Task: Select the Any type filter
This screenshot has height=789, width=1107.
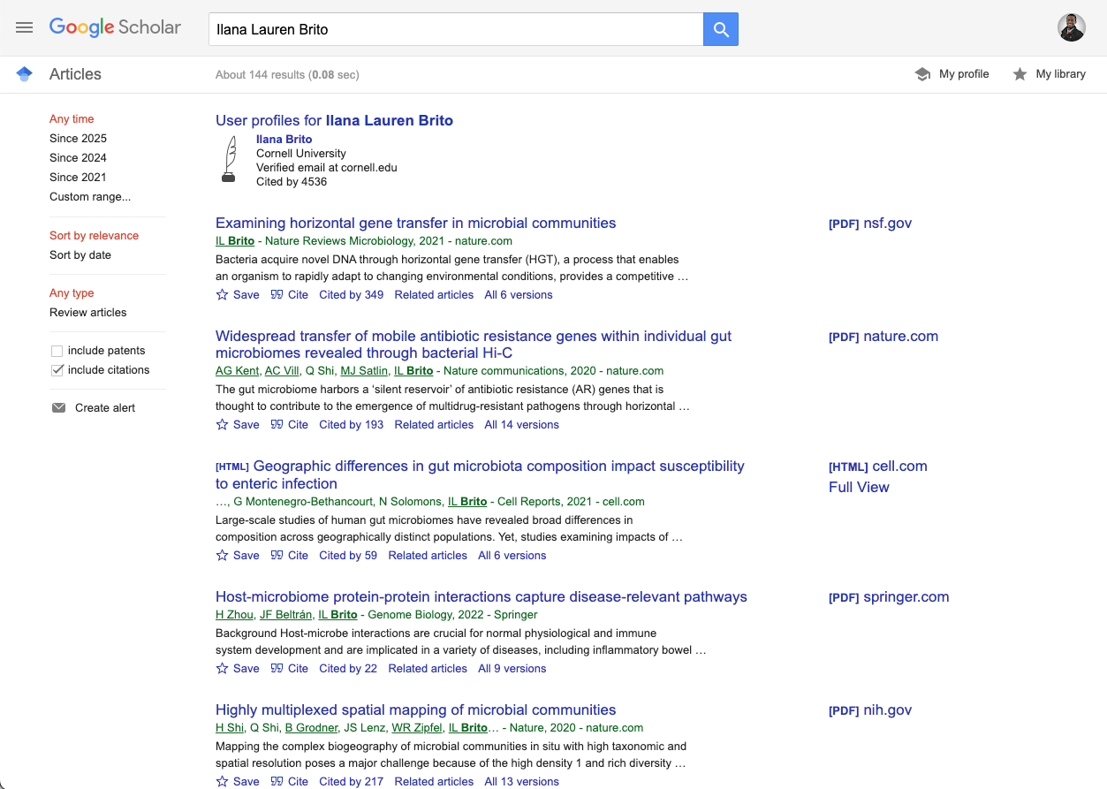Action: click(72, 293)
